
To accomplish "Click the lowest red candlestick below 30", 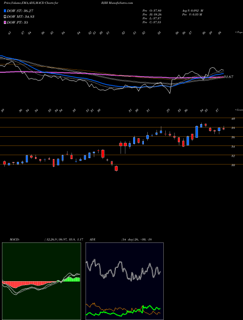I will click(x=116, y=168).
